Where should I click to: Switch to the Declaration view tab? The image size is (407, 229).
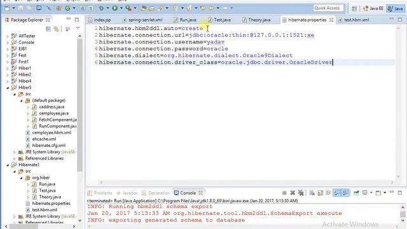click(156, 193)
